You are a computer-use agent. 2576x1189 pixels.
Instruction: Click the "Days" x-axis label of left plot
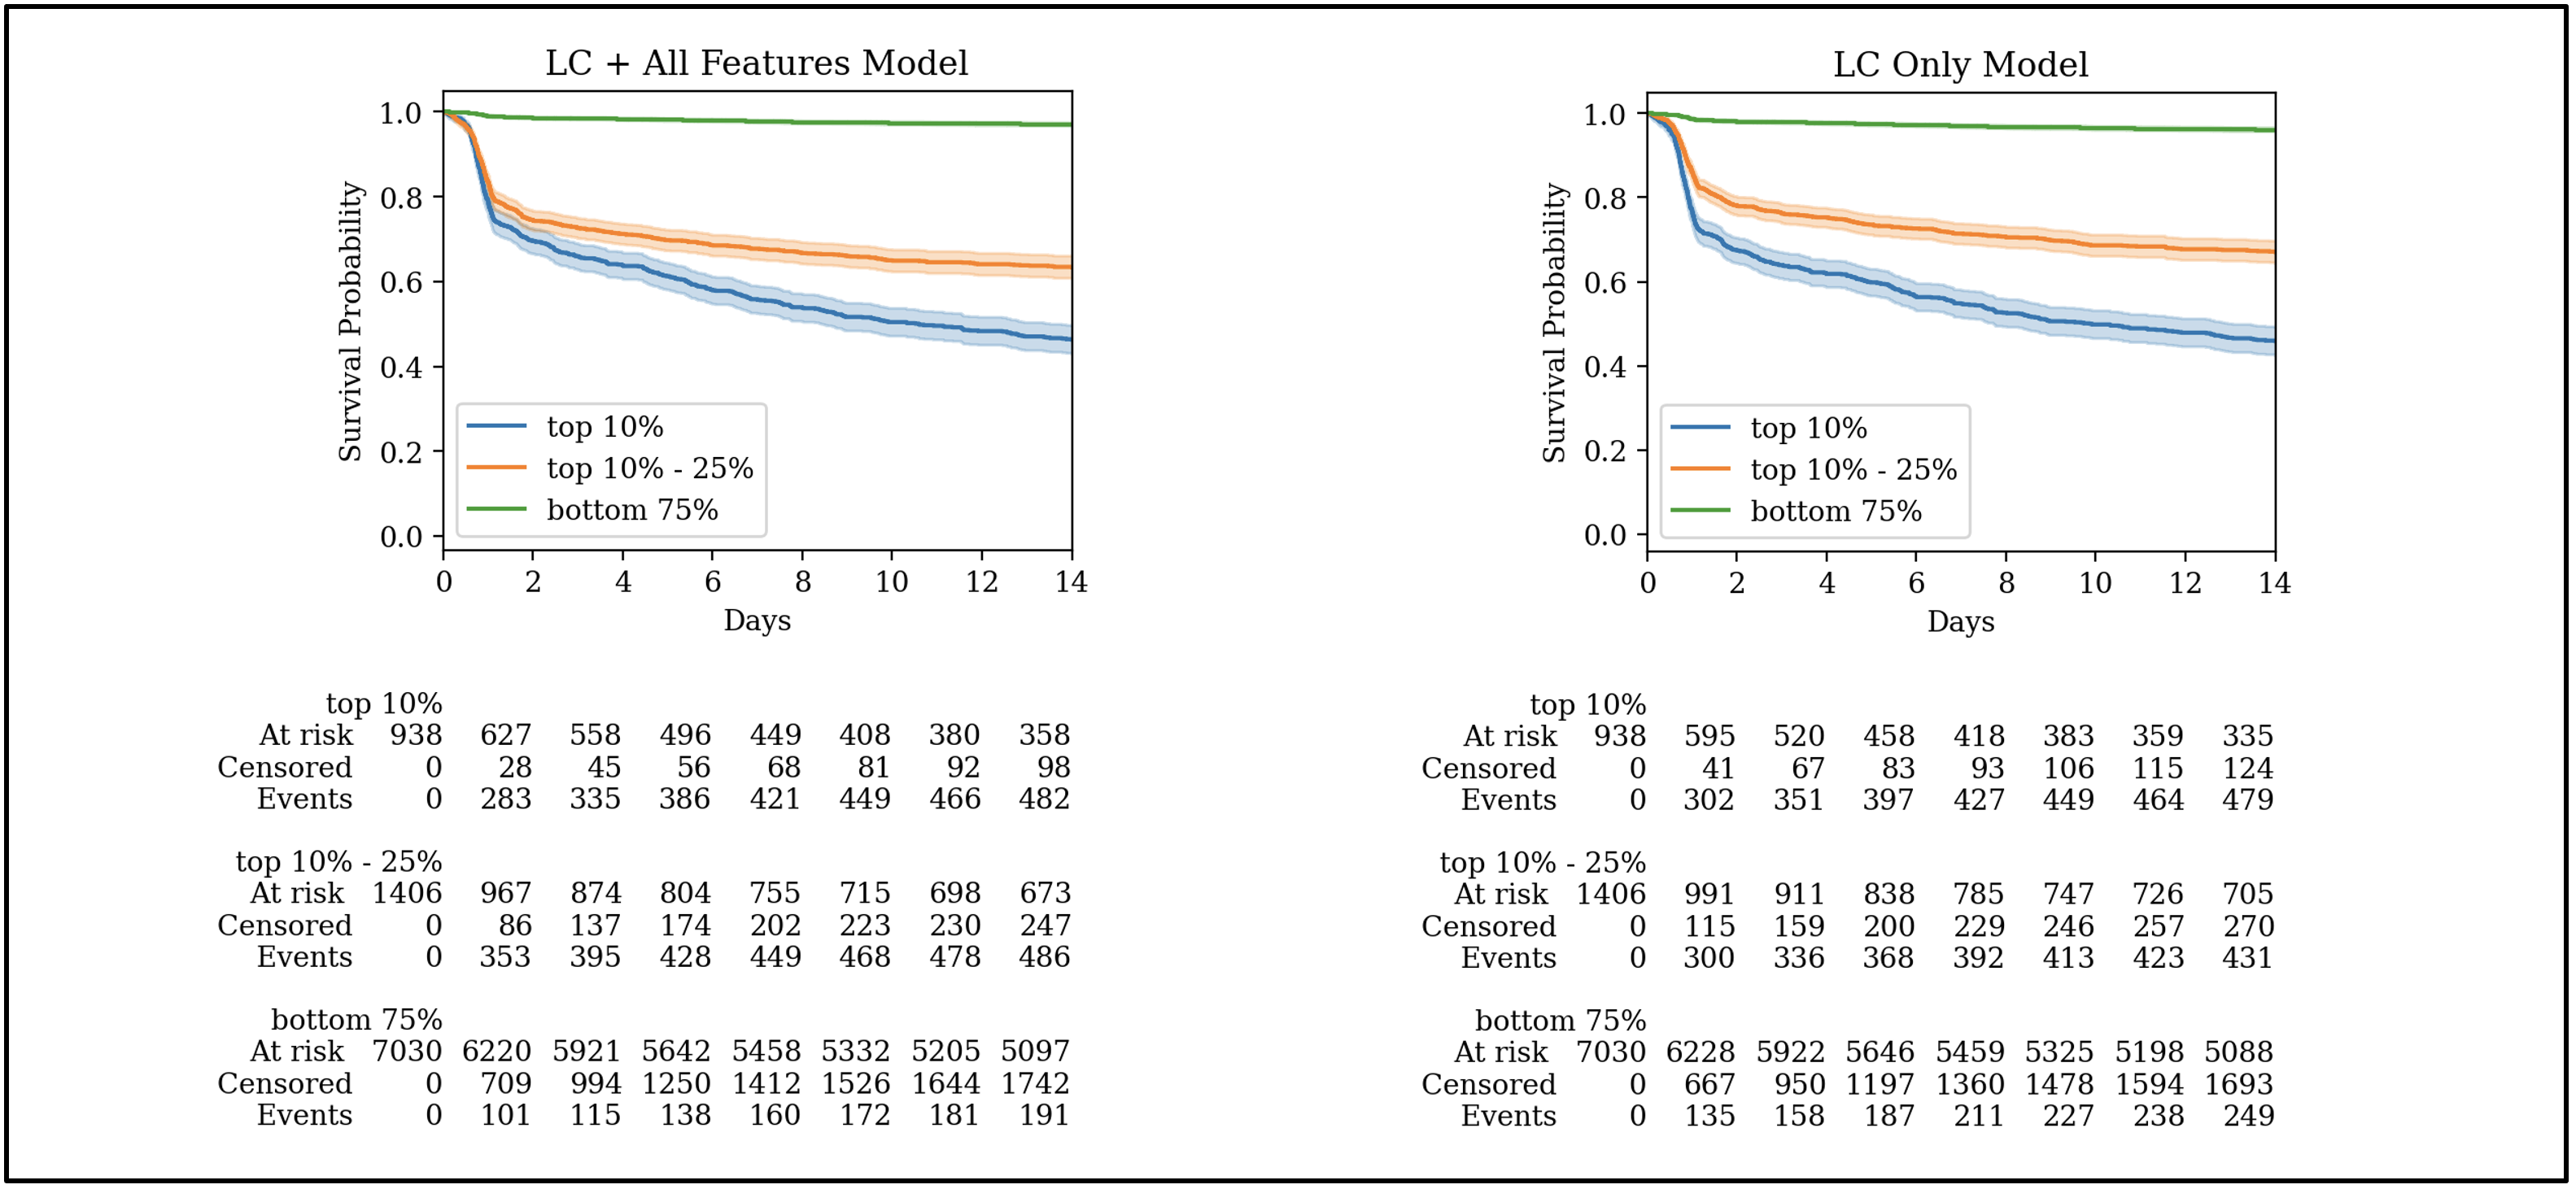(757, 621)
